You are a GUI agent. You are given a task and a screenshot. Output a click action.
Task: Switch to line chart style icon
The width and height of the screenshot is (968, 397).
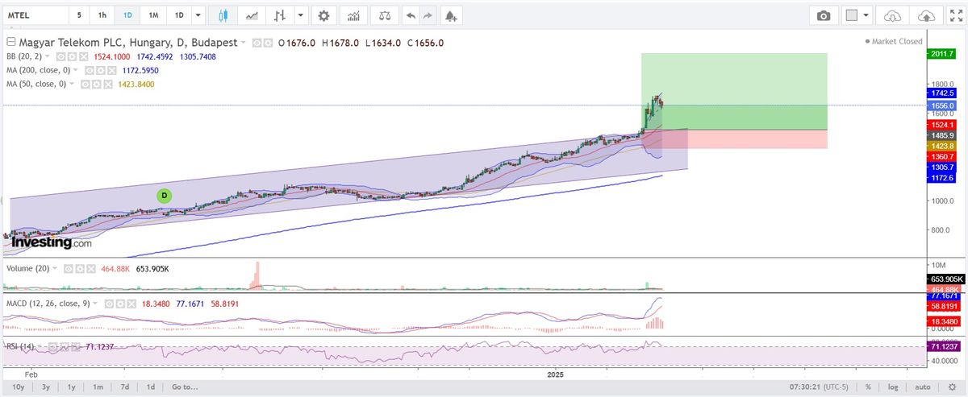(252, 15)
